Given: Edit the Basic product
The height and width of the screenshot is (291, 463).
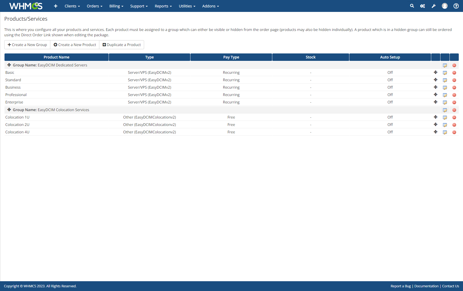Looking at the screenshot, I should click(x=445, y=73).
